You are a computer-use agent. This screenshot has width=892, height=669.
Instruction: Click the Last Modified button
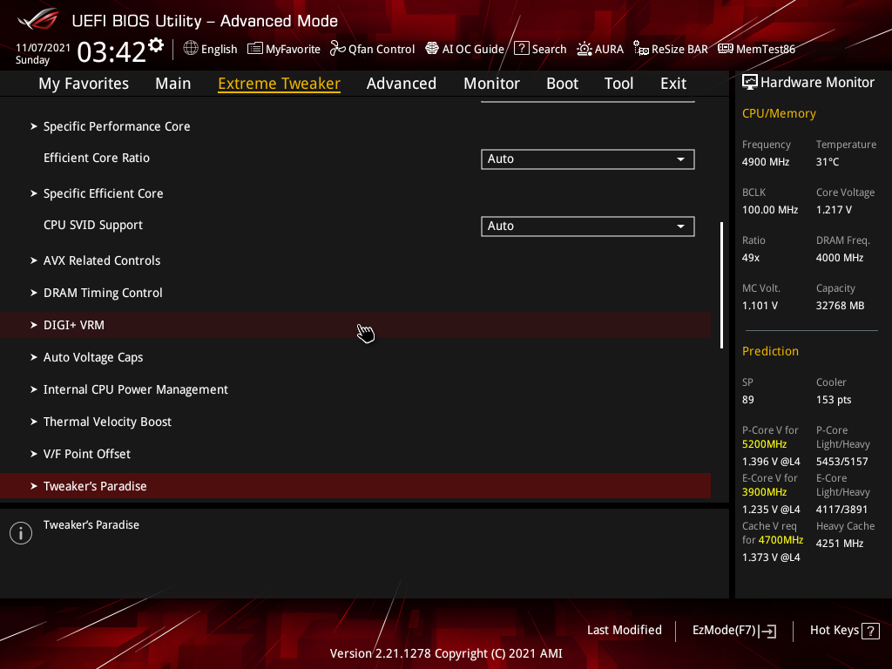[625, 631]
